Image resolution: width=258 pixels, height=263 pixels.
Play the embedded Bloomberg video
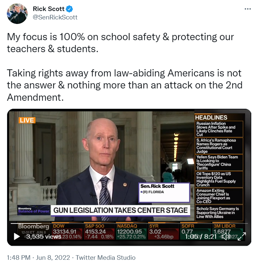[x=17, y=236]
